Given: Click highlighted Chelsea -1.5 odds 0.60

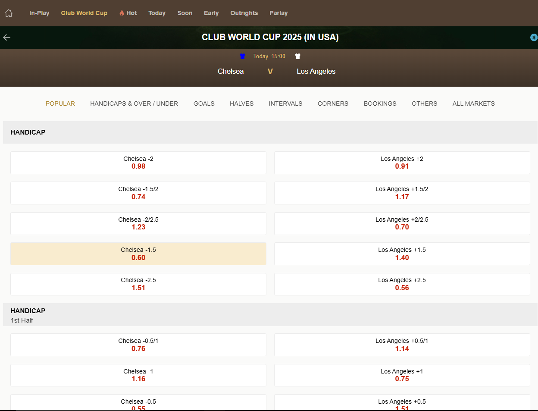Looking at the screenshot, I should coord(138,254).
